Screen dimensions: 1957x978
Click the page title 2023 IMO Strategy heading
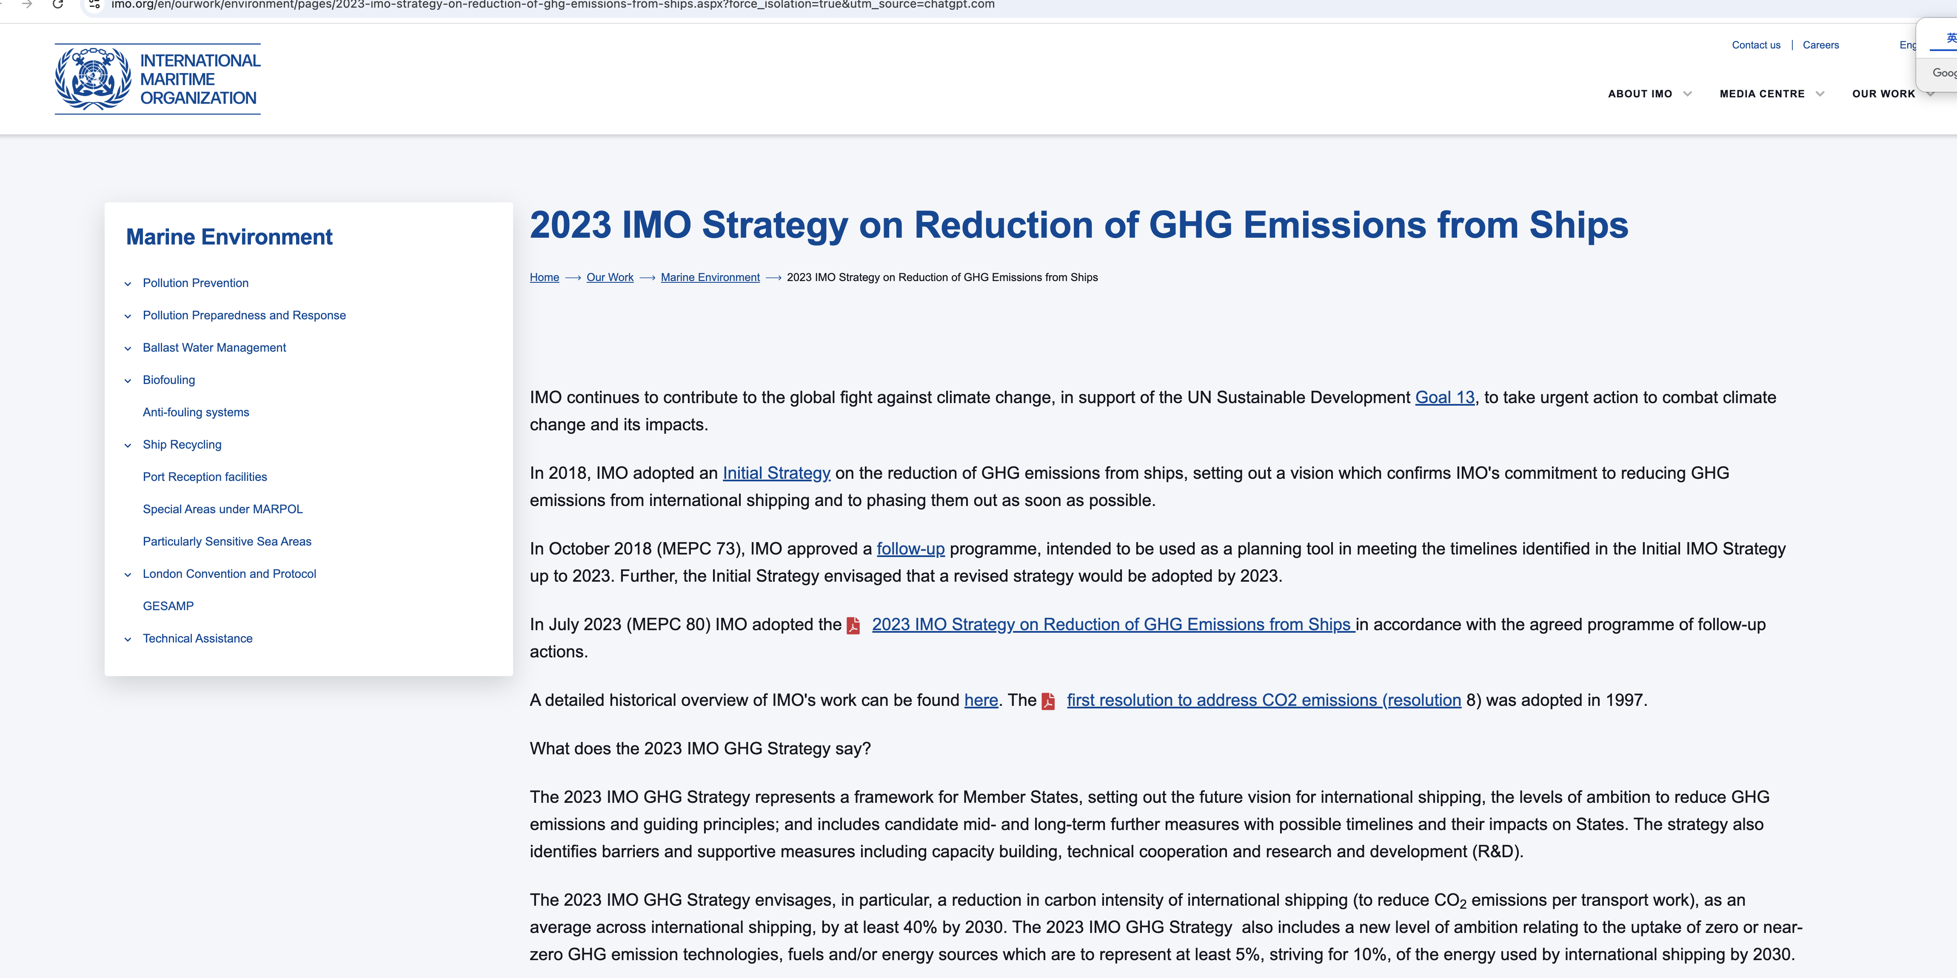(x=1079, y=225)
